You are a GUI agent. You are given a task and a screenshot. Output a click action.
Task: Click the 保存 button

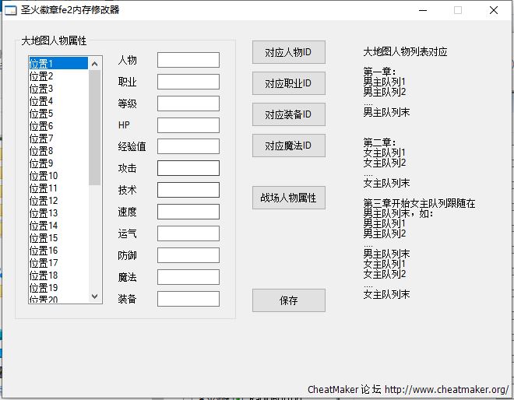point(288,300)
